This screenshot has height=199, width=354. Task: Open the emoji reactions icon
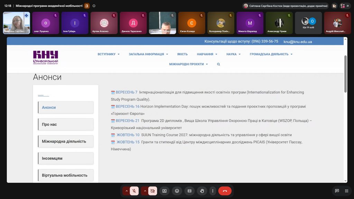177,191
